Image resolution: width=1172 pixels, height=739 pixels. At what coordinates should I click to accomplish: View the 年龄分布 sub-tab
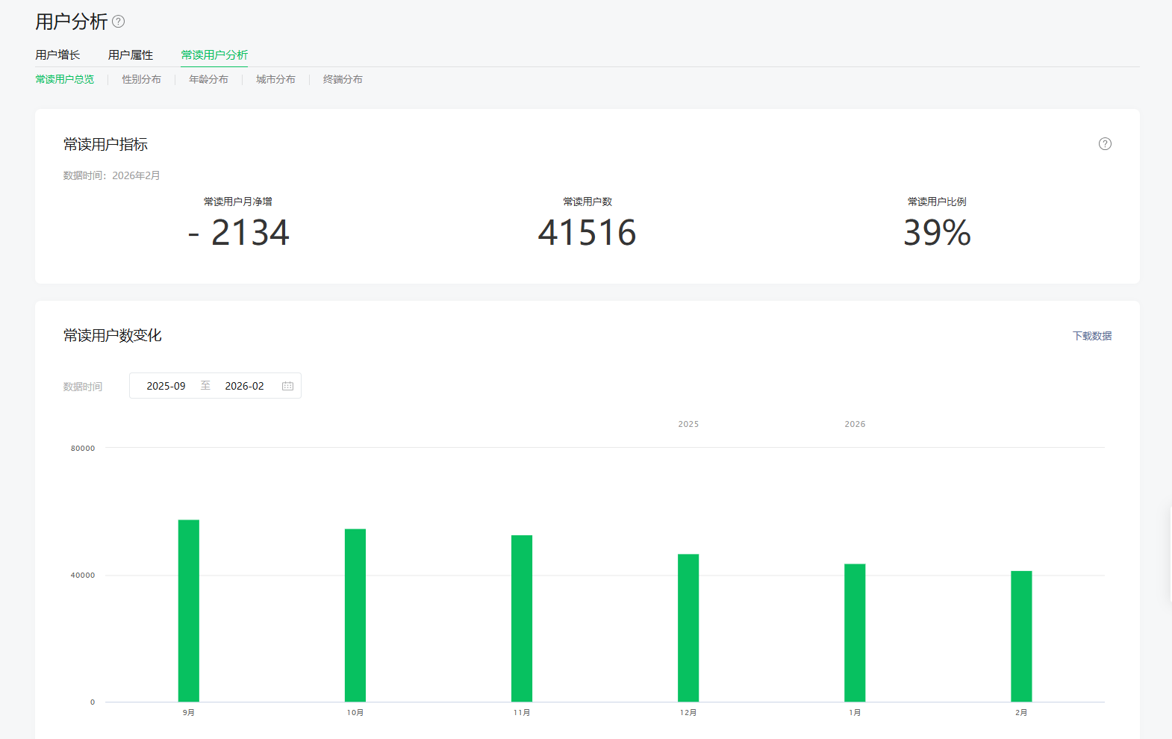coord(208,79)
